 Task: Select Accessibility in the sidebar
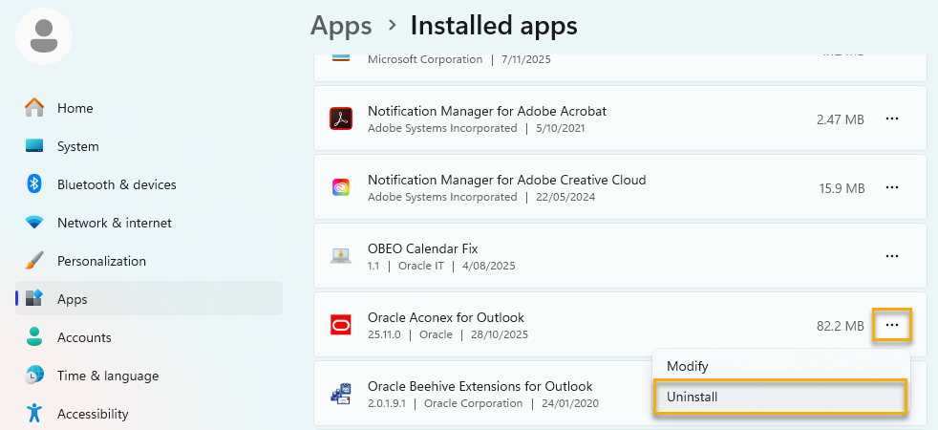(x=92, y=414)
